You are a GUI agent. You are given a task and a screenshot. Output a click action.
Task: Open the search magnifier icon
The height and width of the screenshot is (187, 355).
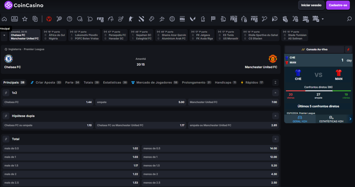(349, 19)
